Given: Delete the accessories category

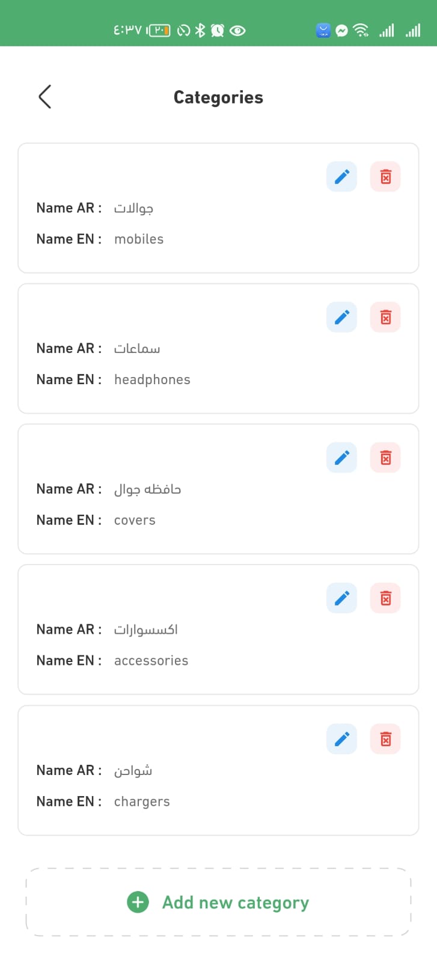Looking at the screenshot, I should tap(385, 598).
